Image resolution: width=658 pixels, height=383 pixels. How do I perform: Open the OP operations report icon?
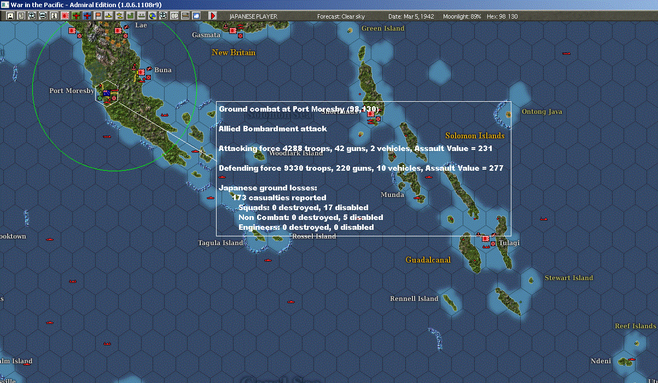coord(174,16)
